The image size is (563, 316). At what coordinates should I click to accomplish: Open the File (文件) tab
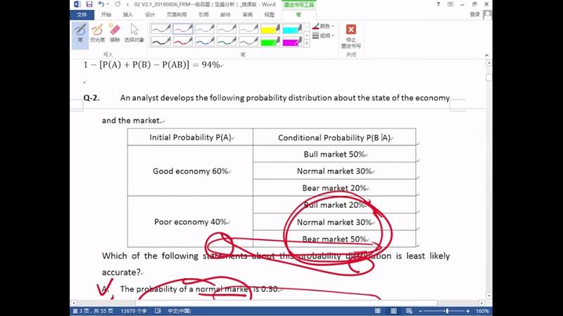[x=82, y=14]
